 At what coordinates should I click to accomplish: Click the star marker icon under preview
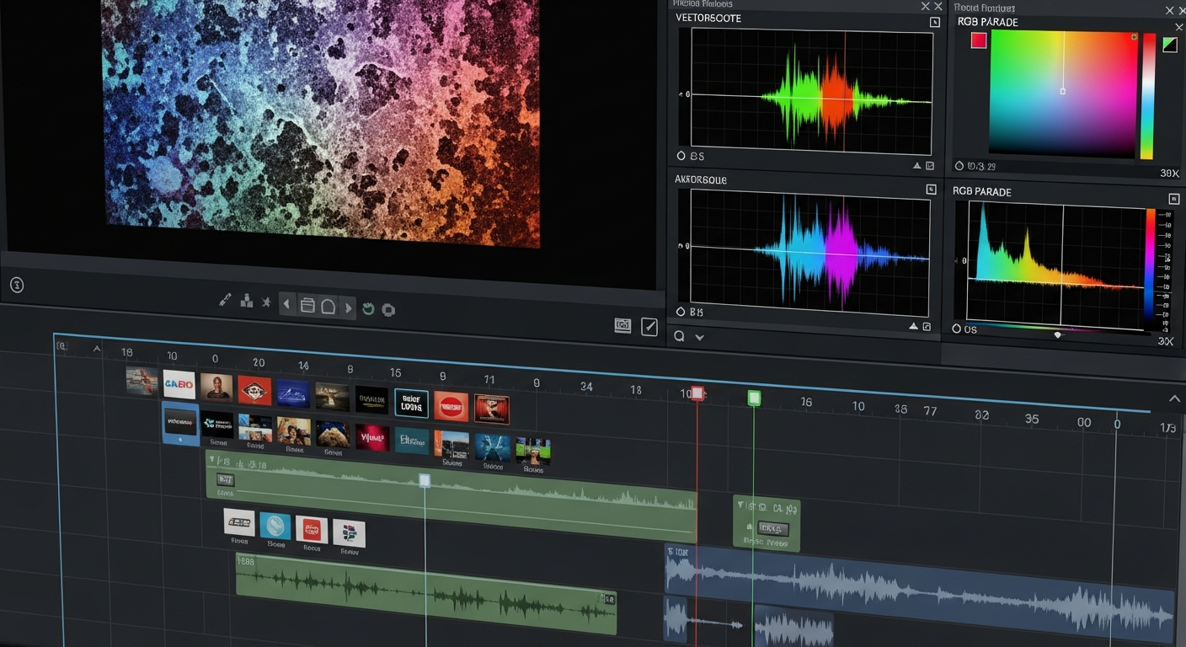(x=266, y=302)
